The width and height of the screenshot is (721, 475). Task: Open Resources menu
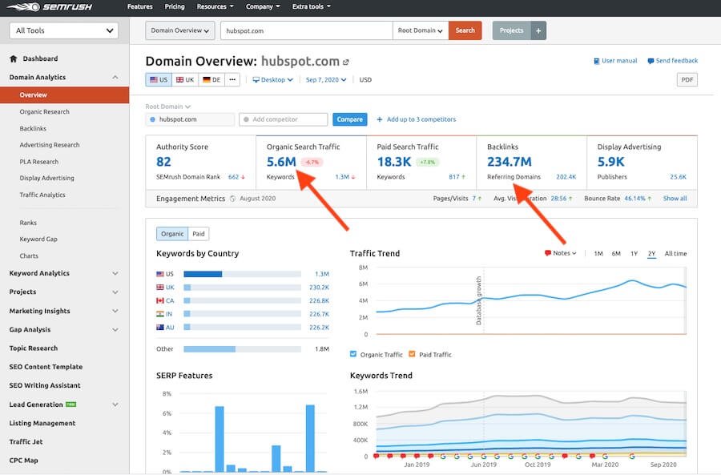[x=215, y=6]
